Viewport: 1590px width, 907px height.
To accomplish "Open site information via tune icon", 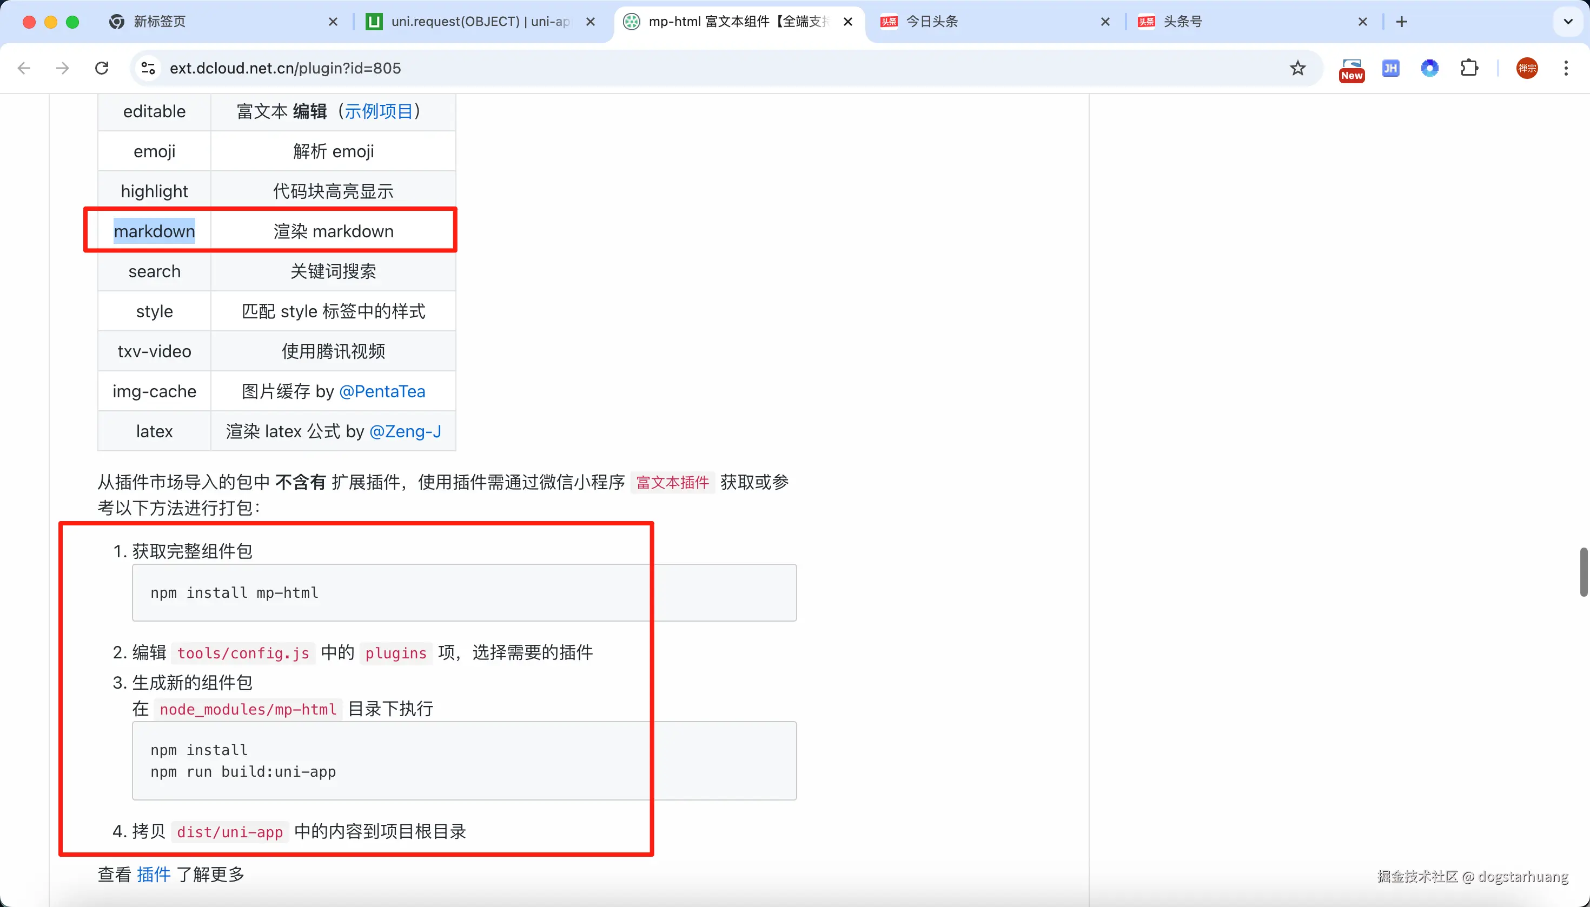I will pyautogui.click(x=147, y=68).
